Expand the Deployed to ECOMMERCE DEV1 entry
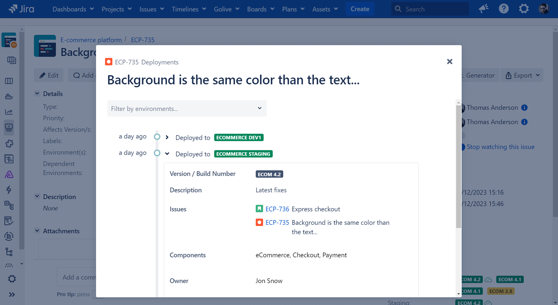 [x=167, y=137]
